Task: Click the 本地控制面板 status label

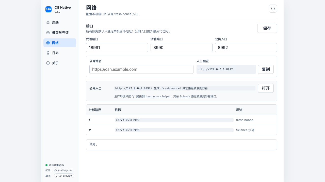Action: tap(57, 165)
